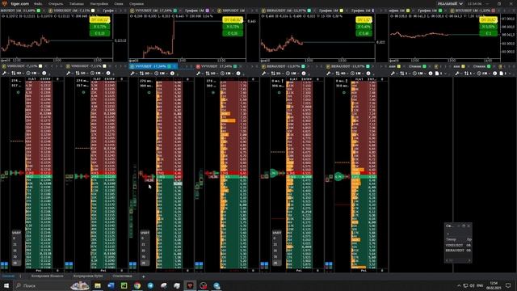Open wrench settings in active blue VVVUSDT order book
The height and width of the screenshot is (291, 517).
pyautogui.click(x=132, y=73)
